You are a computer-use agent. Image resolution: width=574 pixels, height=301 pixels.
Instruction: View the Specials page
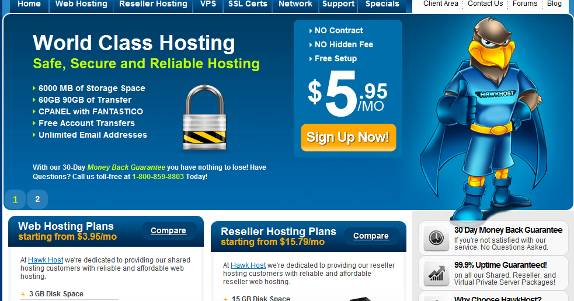tap(382, 4)
